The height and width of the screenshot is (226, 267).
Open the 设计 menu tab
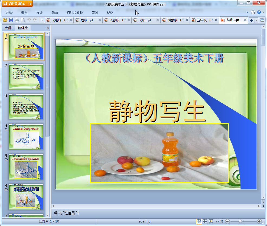[x=39, y=13]
